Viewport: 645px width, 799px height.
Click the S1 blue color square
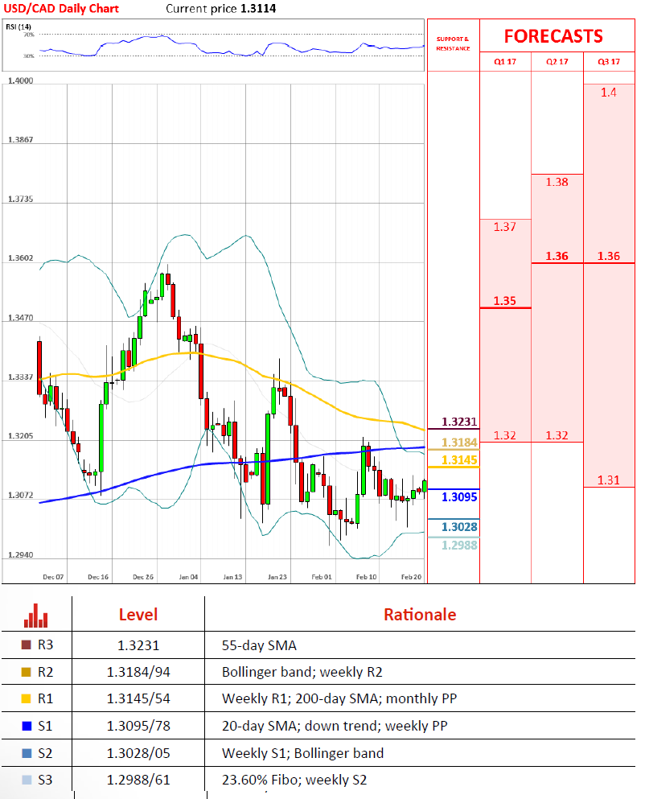click(26, 726)
